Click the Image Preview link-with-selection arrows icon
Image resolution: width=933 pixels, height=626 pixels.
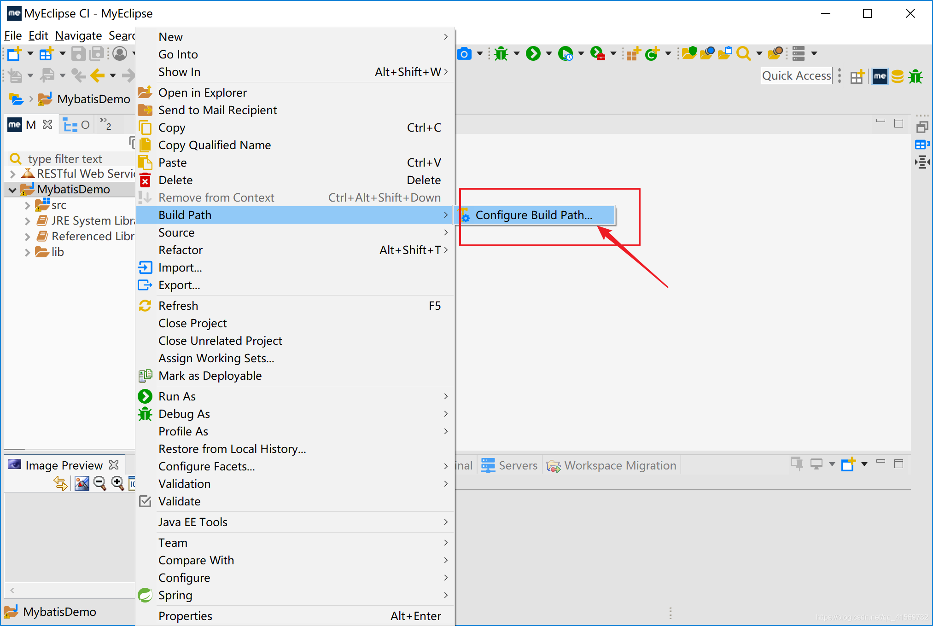pos(60,483)
